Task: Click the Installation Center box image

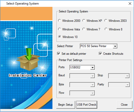Action: 28,59
